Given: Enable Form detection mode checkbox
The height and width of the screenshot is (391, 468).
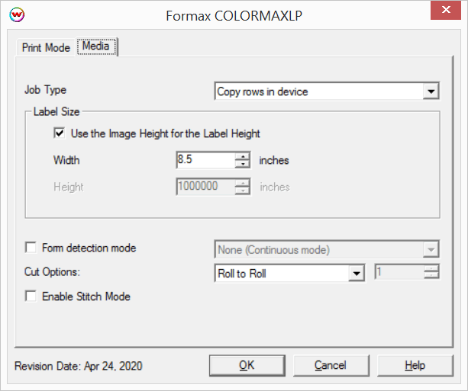Looking at the screenshot, I should tap(31, 248).
